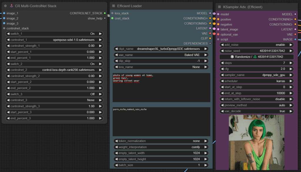Increase end_at_step with its right arrow

pos(291,93)
